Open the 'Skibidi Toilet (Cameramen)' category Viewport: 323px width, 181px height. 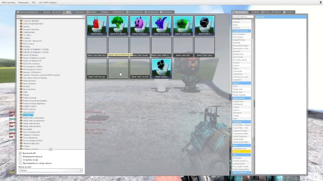click(34, 118)
